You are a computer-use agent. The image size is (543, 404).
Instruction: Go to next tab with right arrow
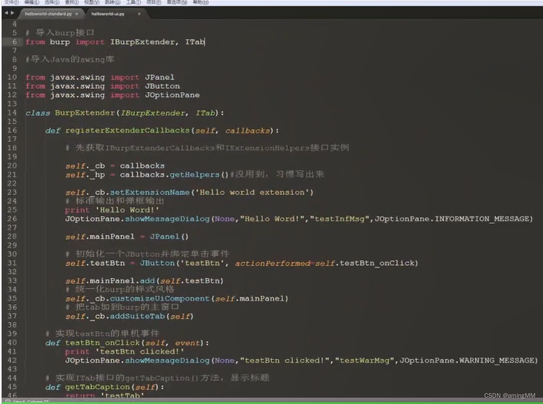[13, 13]
